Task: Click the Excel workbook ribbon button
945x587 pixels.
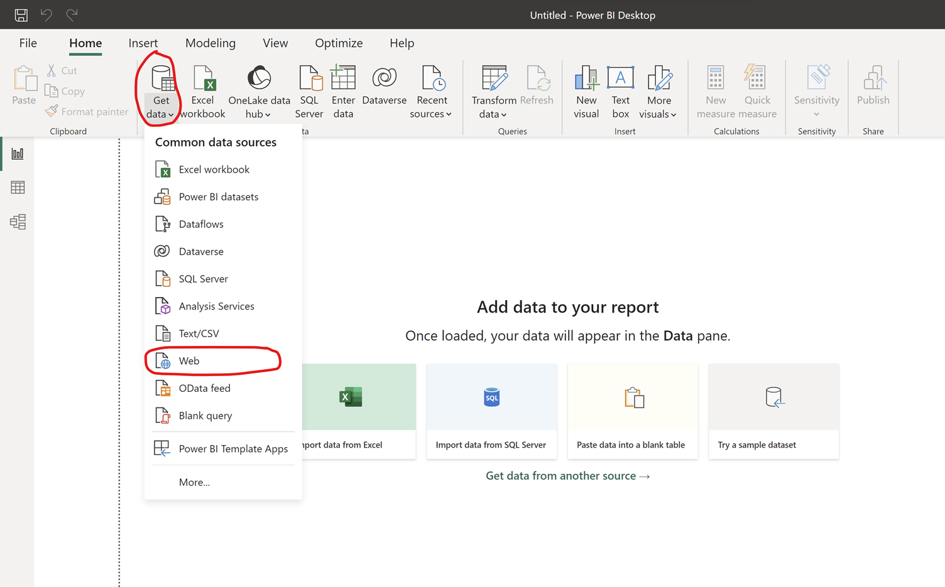Action: click(x=202, y=92)
